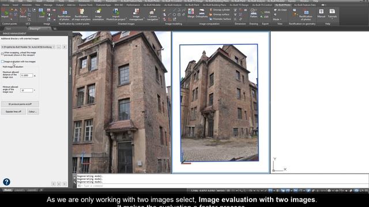Expand Image management dropdown arrow
Image resolution: width=369 pixels, height=207 pixels.
coord(144,18)
